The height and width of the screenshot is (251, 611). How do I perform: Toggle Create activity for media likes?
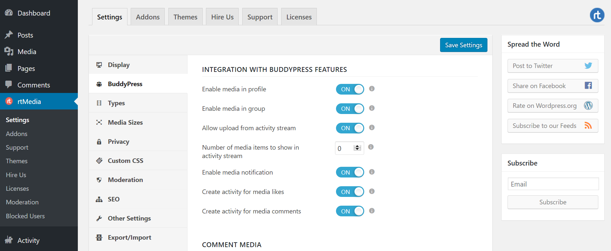tap(350, 192)
